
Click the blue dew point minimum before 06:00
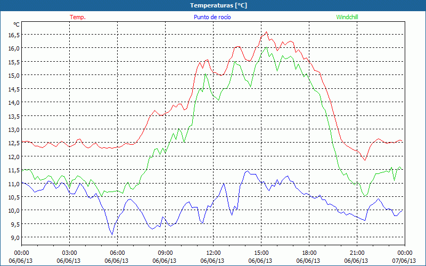112,235
